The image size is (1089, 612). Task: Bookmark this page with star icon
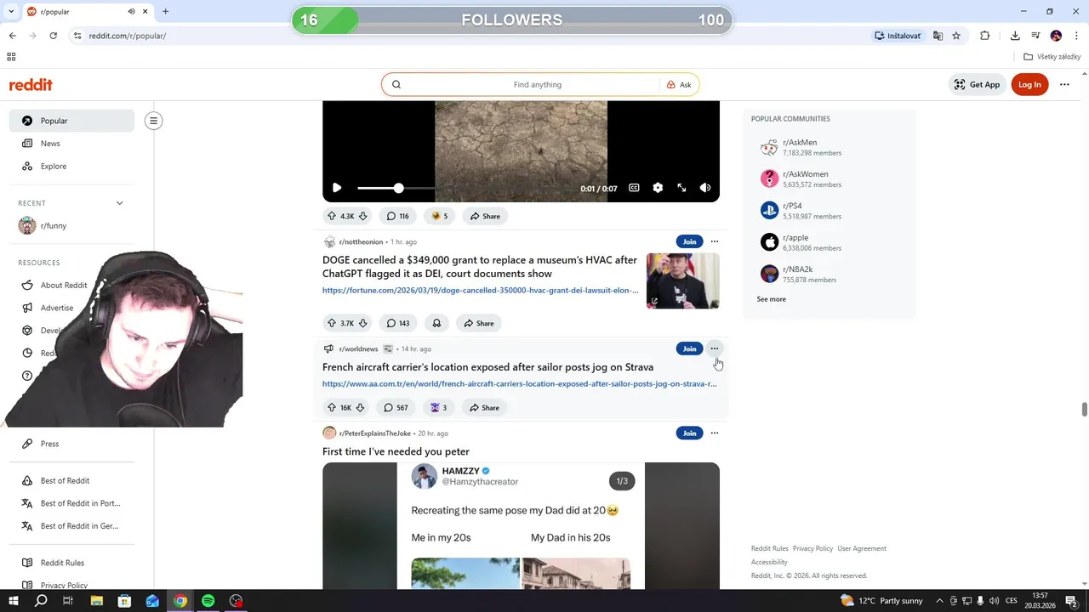tap(956, 36)
